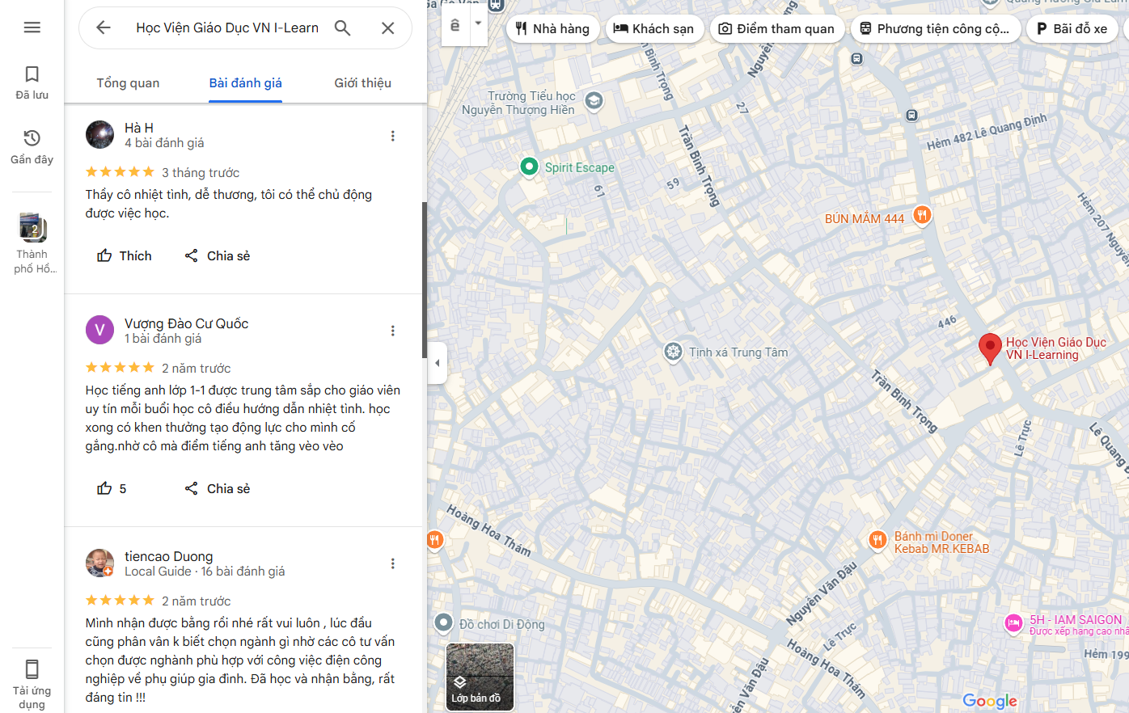Filter map by Nhà hàng
This screenshot has width=1129, height=713.
pyautogui.click(x=553, y=29)
